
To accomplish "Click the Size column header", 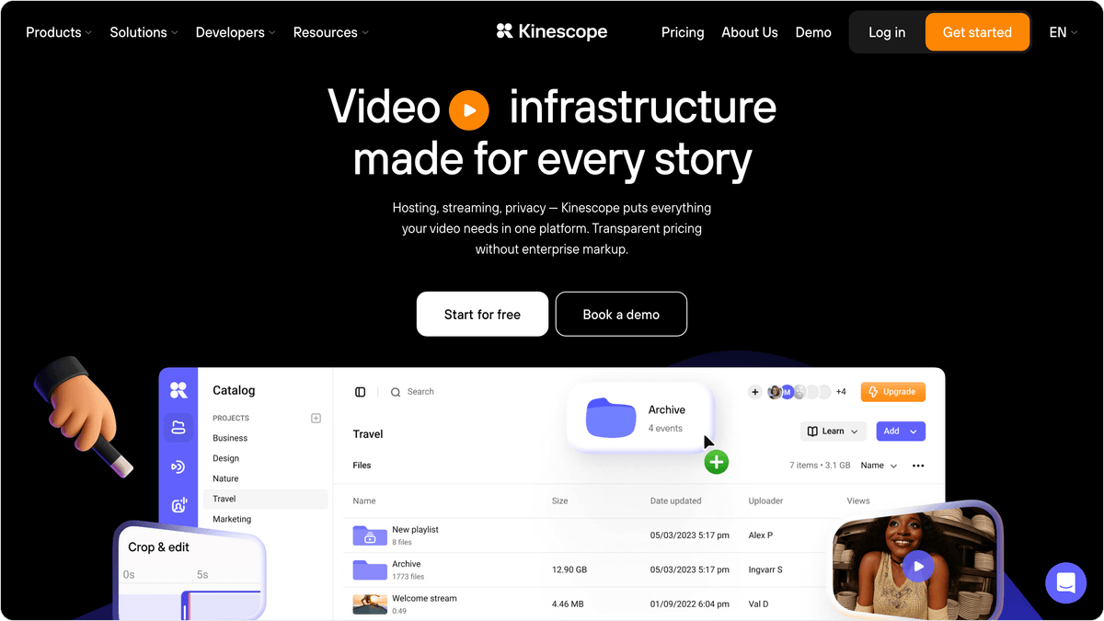I will tap(559, 501).
